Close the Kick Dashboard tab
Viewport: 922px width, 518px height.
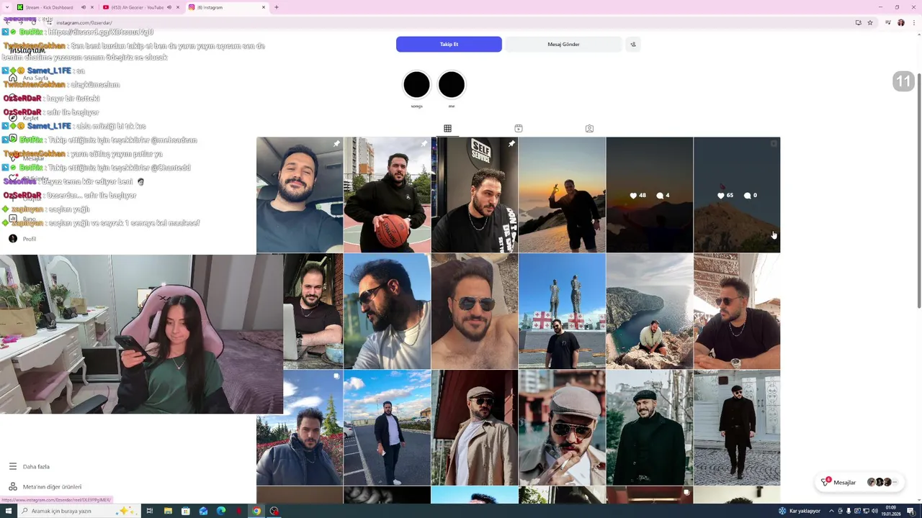[92, 7]
